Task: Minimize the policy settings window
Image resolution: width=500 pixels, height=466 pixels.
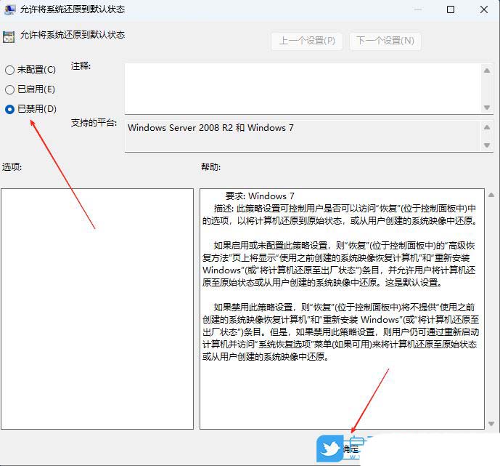Action: tap(417, 10)
